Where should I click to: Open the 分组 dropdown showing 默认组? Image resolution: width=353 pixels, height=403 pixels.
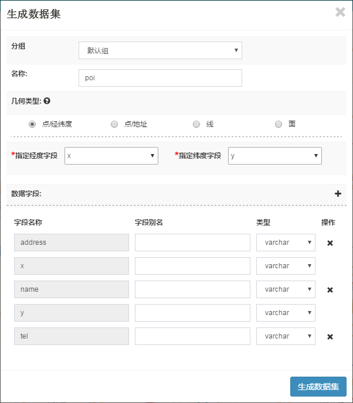160,50
